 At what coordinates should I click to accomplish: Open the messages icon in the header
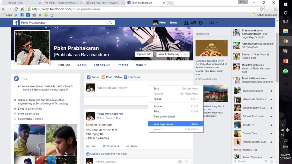pyautogui.click(x=194, y=23)
